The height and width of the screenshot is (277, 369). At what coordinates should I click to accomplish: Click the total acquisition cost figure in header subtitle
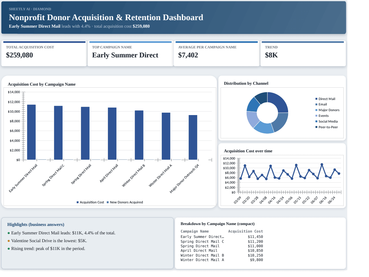pos(141,26)
